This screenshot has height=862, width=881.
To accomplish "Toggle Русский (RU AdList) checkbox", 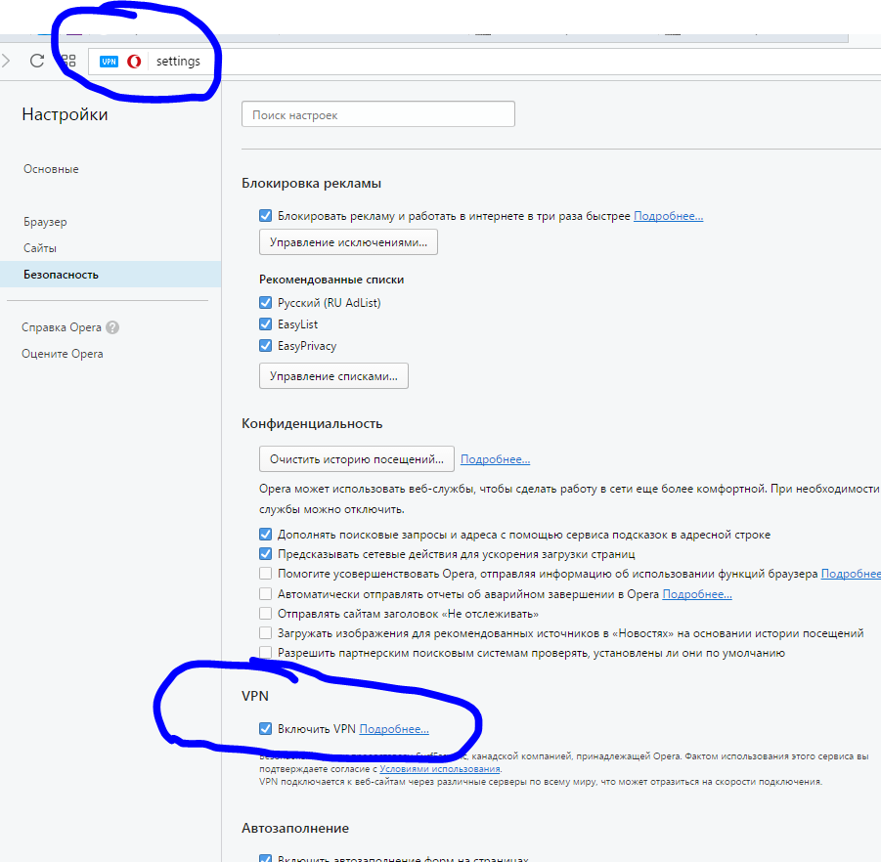I will (x=265, y=303).
